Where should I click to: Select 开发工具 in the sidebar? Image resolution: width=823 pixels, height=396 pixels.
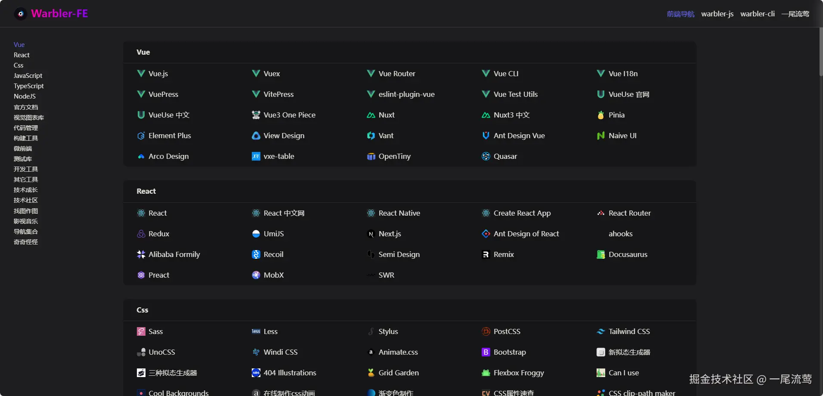click(x=26, y=169)
